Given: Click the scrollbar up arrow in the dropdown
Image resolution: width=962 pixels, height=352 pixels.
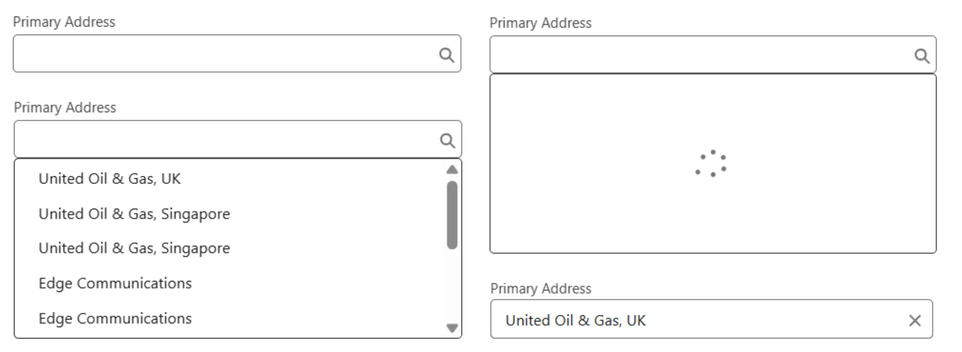Looking at the screenshot, I should 451,169.
